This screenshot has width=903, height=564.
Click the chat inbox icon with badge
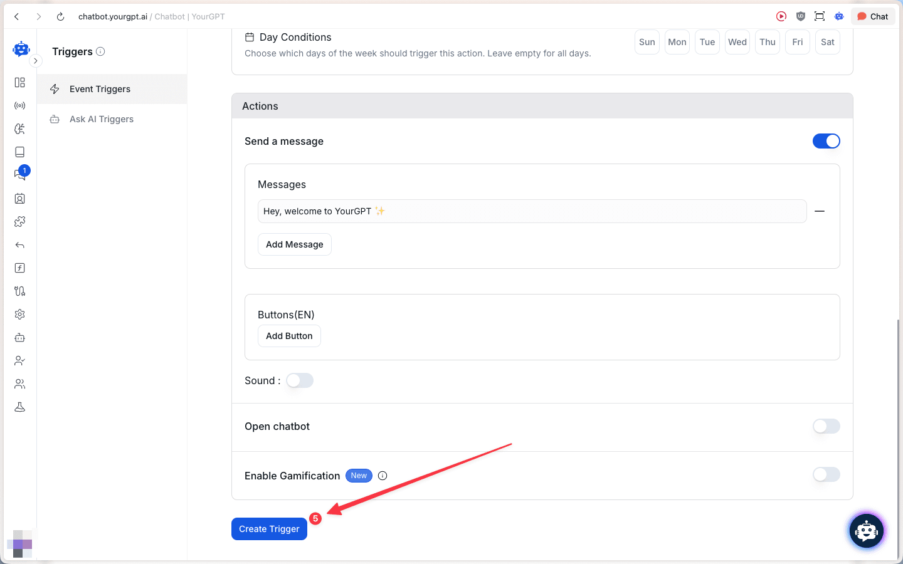20,174
